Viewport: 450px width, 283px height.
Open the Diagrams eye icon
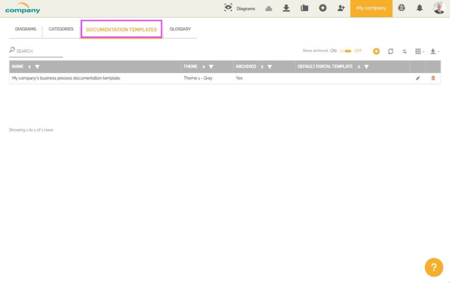click(x=227, y=8)
